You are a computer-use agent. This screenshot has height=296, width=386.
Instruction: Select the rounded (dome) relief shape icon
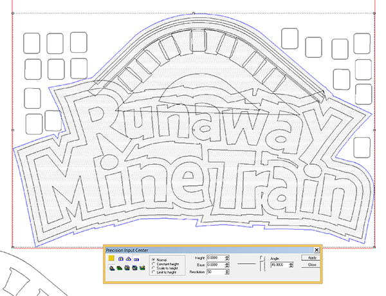[121, 259]
